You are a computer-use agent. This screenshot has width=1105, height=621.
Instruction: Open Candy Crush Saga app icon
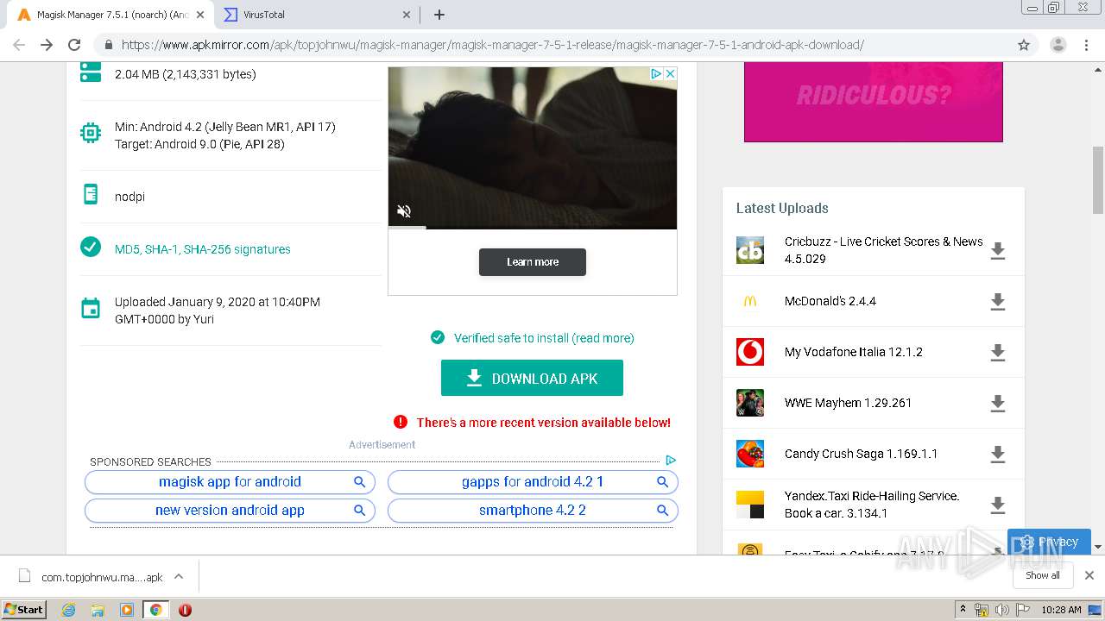click(x=750, y=454)
